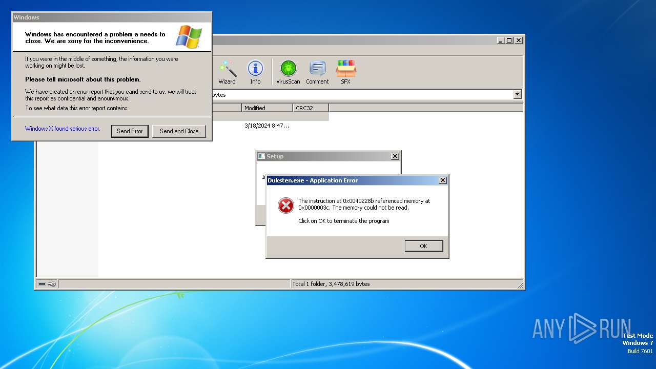The image size is (656, 369).
Task: Click the red error icon in Application Error dialog
Action: tap(285, 206)
